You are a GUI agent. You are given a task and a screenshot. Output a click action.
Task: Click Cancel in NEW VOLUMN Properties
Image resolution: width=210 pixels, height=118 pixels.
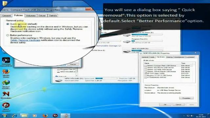(x=178, y=105)
